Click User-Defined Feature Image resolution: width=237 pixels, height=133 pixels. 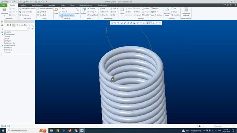click(27, 8)
